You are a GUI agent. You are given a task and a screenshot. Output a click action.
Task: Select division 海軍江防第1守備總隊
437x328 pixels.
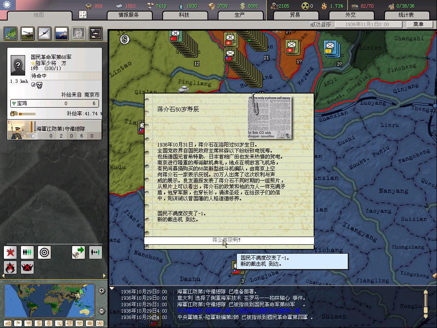55,130
